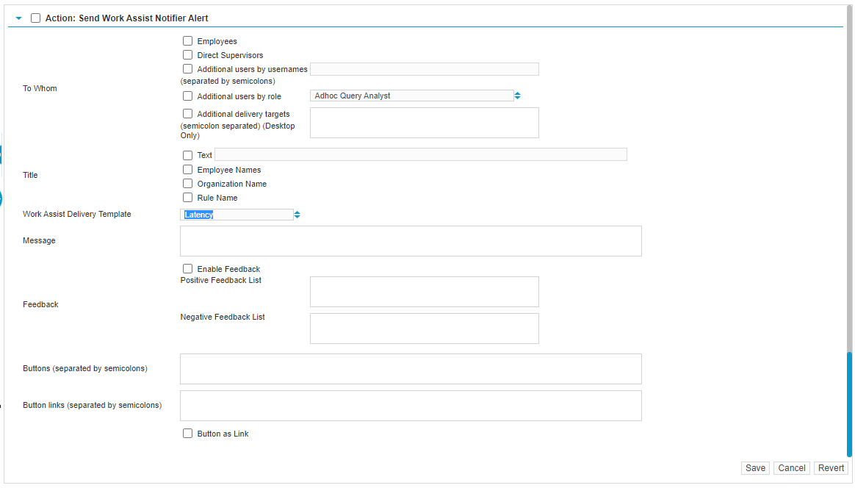Check the Employee Names title option
855x488 pixels.
click(x=188, y=170)
